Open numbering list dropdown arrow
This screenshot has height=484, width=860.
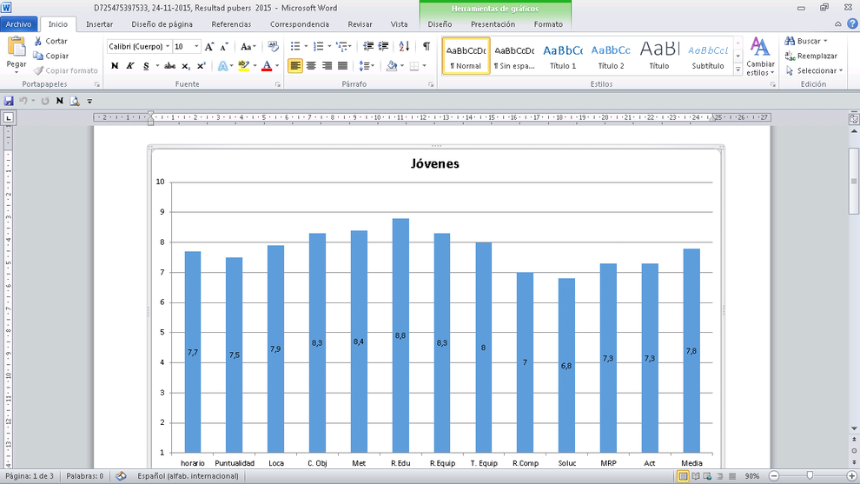[329, 47]
